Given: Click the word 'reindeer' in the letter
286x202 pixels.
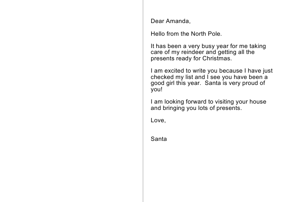Looking at the screenshot, I should point(193,52).
